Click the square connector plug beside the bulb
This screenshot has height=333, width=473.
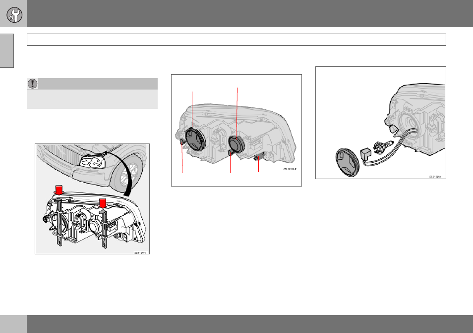pos(366,154)
